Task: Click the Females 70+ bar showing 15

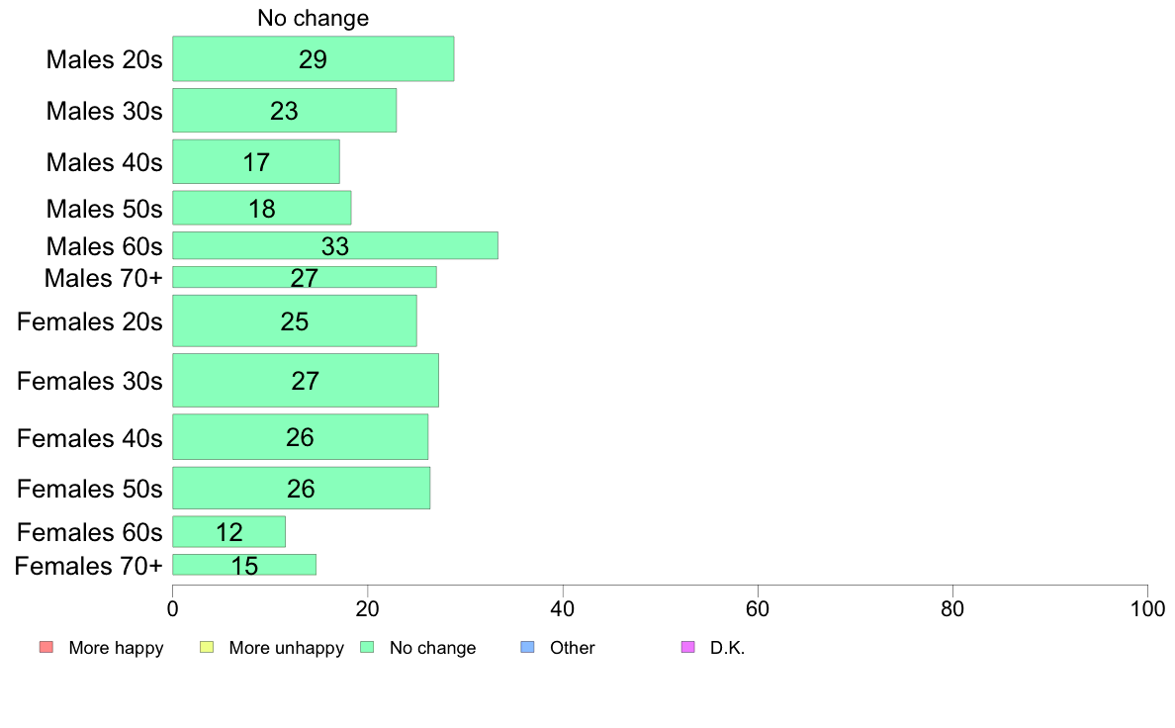Action: [244, 565]
